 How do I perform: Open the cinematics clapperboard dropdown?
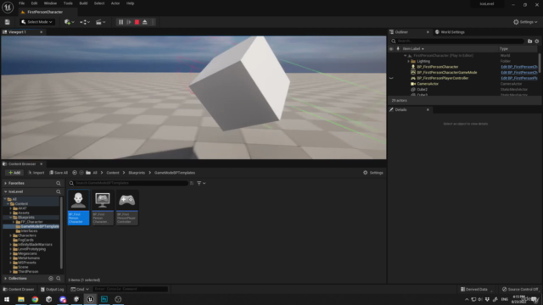[x=100, y=22]
